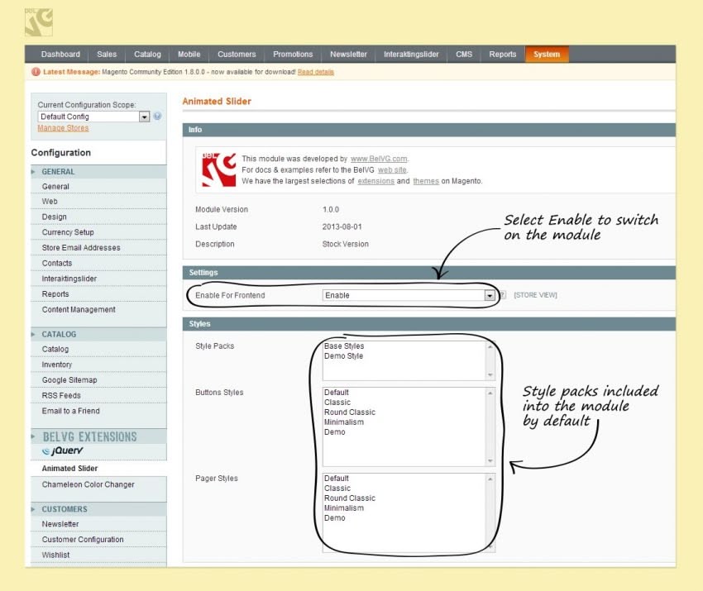The image size is (703, 591).
Task: Open the Read details link
Action: [316, 72]
